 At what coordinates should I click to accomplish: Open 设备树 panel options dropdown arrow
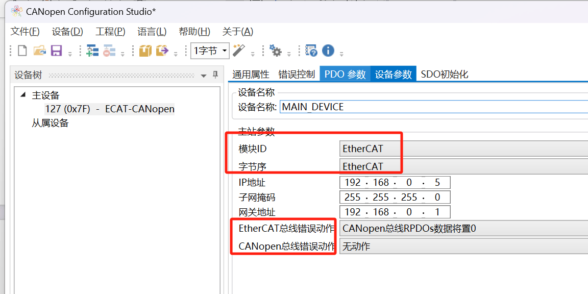(204, 76)
